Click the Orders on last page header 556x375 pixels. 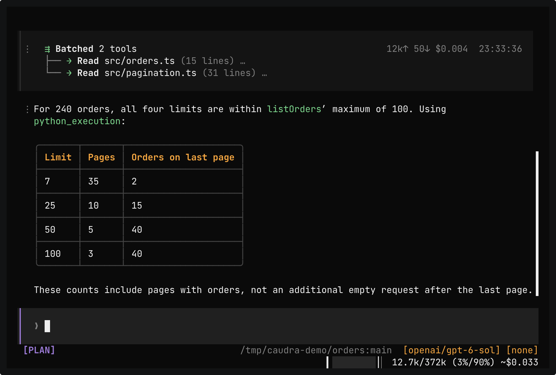tap(183, 157)
